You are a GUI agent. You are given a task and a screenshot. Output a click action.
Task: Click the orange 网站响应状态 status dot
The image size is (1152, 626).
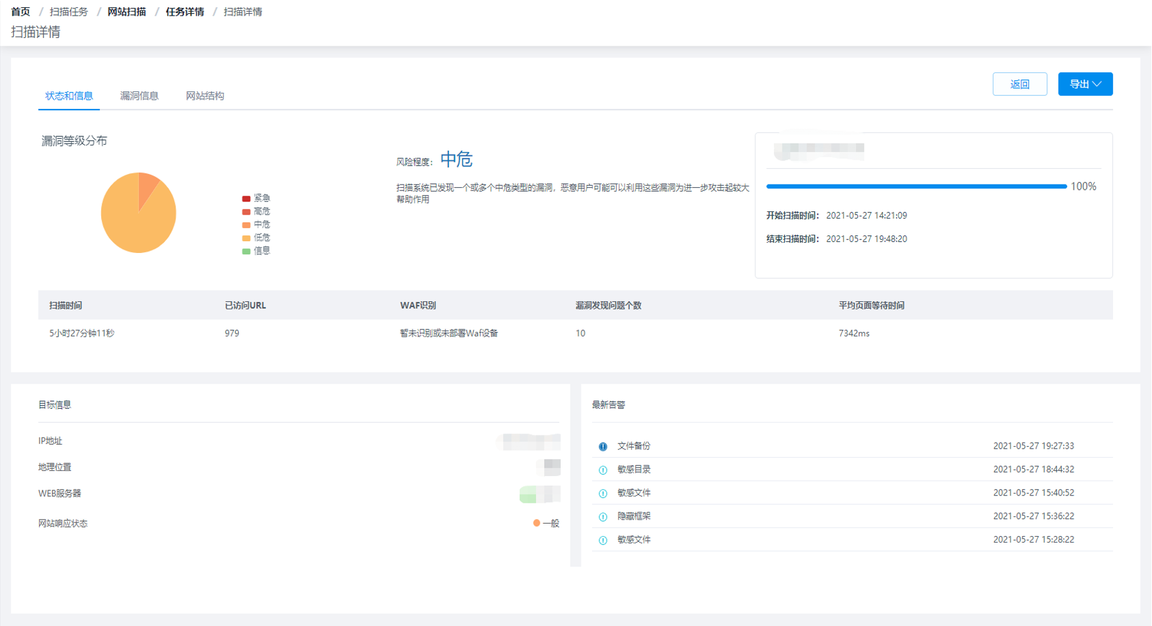point(537,523)
